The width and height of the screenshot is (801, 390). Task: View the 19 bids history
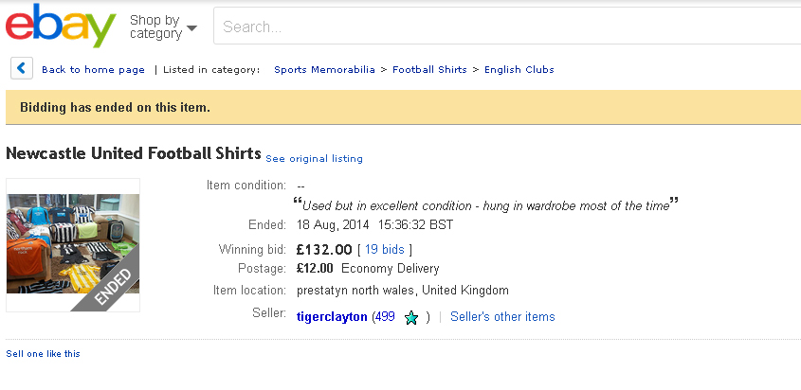coord(384,250)
